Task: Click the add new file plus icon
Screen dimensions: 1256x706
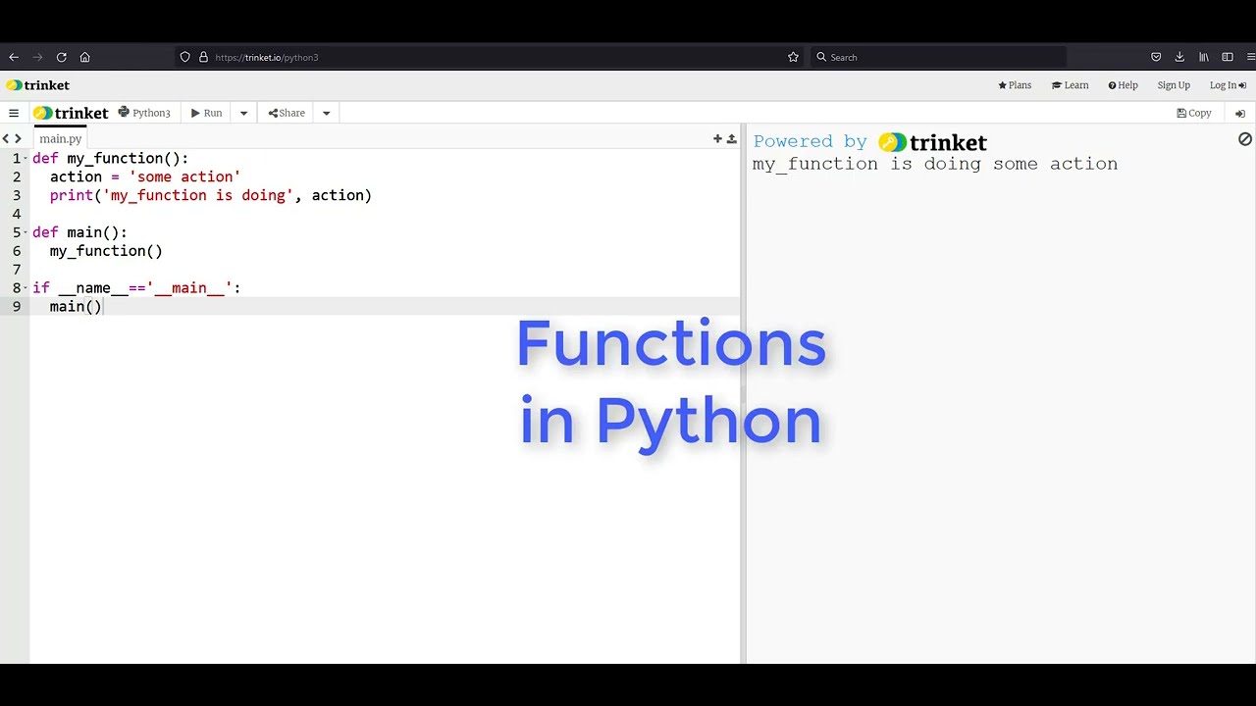Action: point(717,139)
